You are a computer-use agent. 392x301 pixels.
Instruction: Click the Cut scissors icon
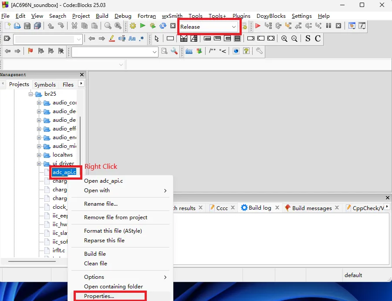[74, 26]
